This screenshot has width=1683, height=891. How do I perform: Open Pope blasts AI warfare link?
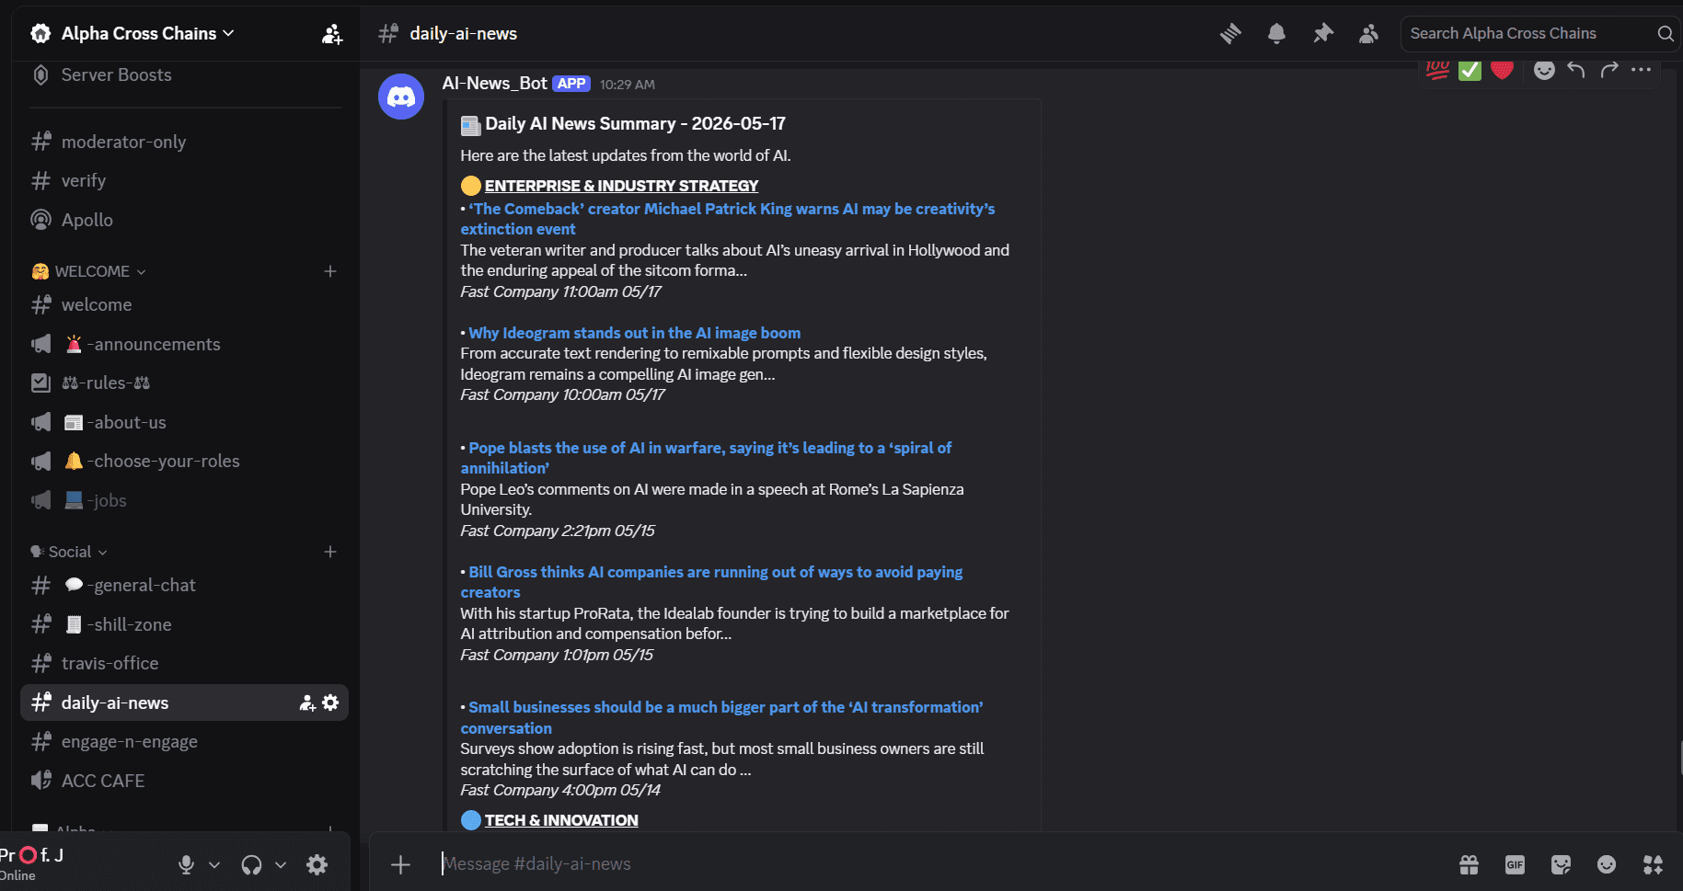pos(707,458)
